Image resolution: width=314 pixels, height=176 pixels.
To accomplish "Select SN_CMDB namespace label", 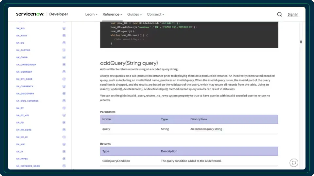I will pyautogui.click(x=22, y=57).
